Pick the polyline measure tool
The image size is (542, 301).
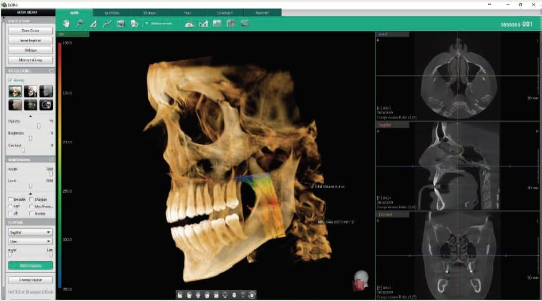[107, 24]
